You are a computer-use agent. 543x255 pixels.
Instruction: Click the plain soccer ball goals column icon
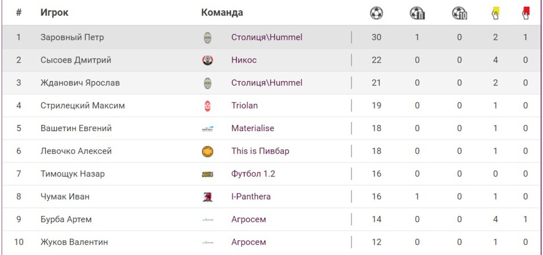[x=377, y=12]
